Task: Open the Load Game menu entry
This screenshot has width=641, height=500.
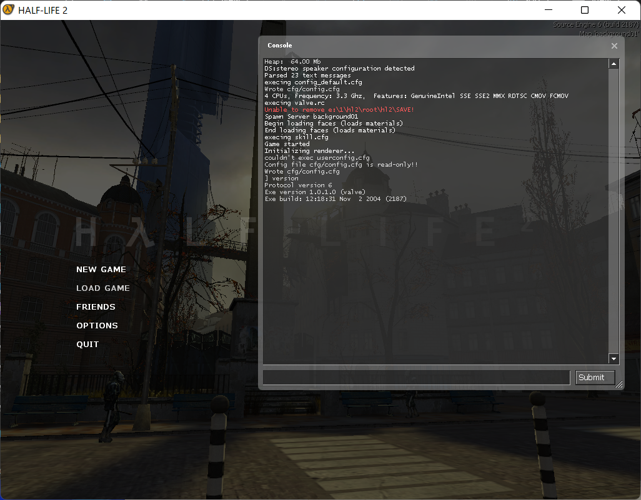Action: [x=103, y=288]
